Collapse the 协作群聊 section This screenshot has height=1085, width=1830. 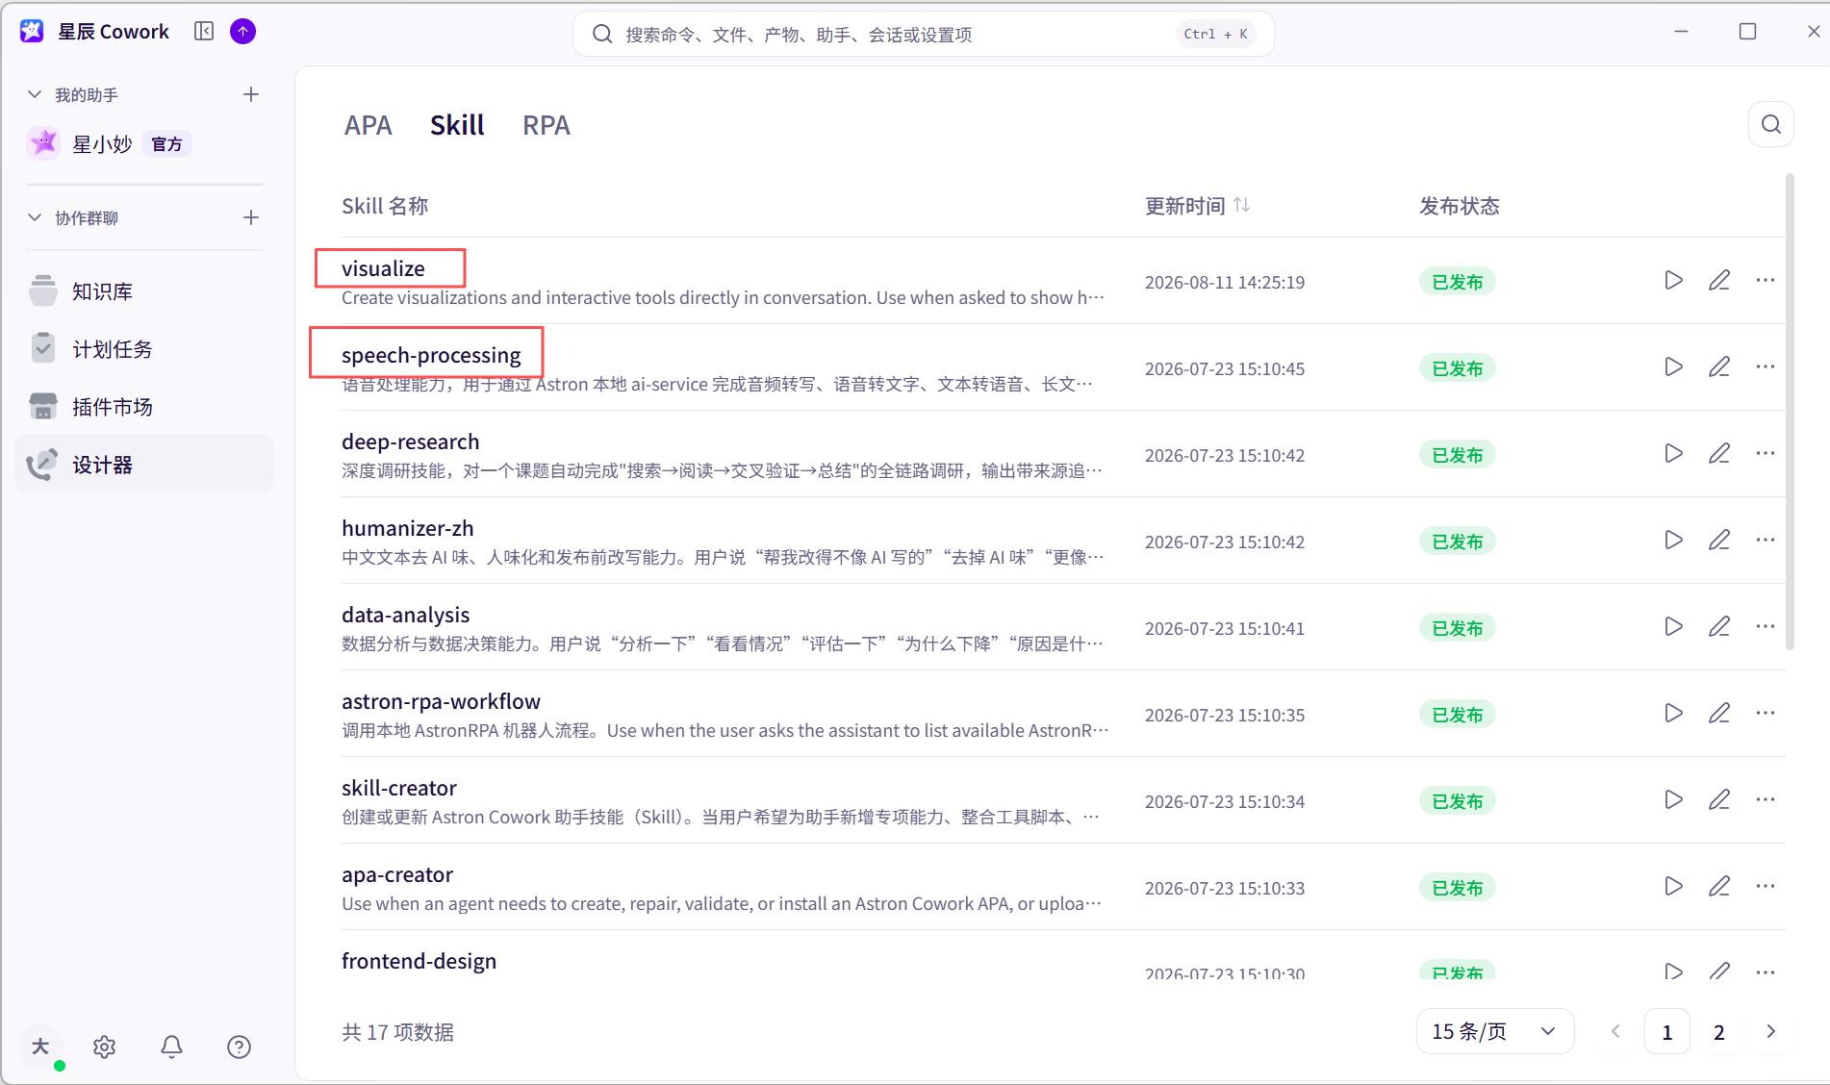click(35, 217)
